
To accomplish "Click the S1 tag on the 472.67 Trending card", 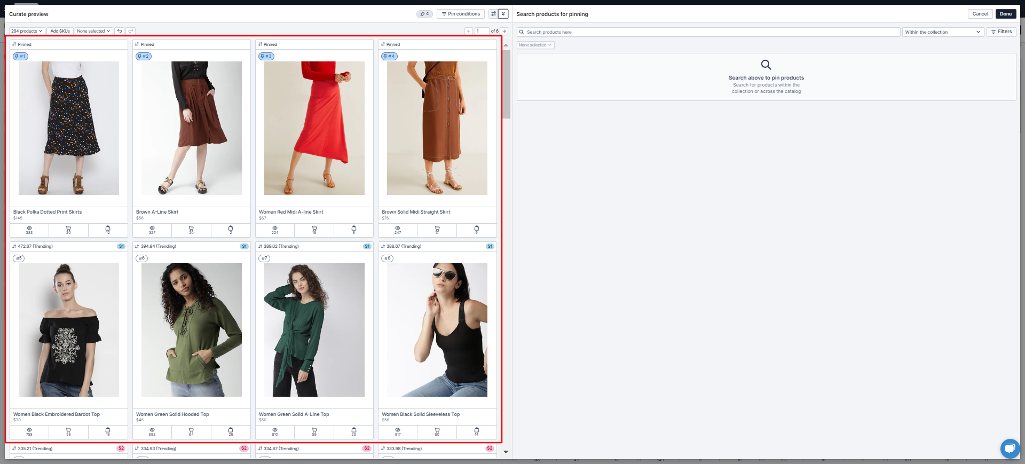I will coord(121,246).
